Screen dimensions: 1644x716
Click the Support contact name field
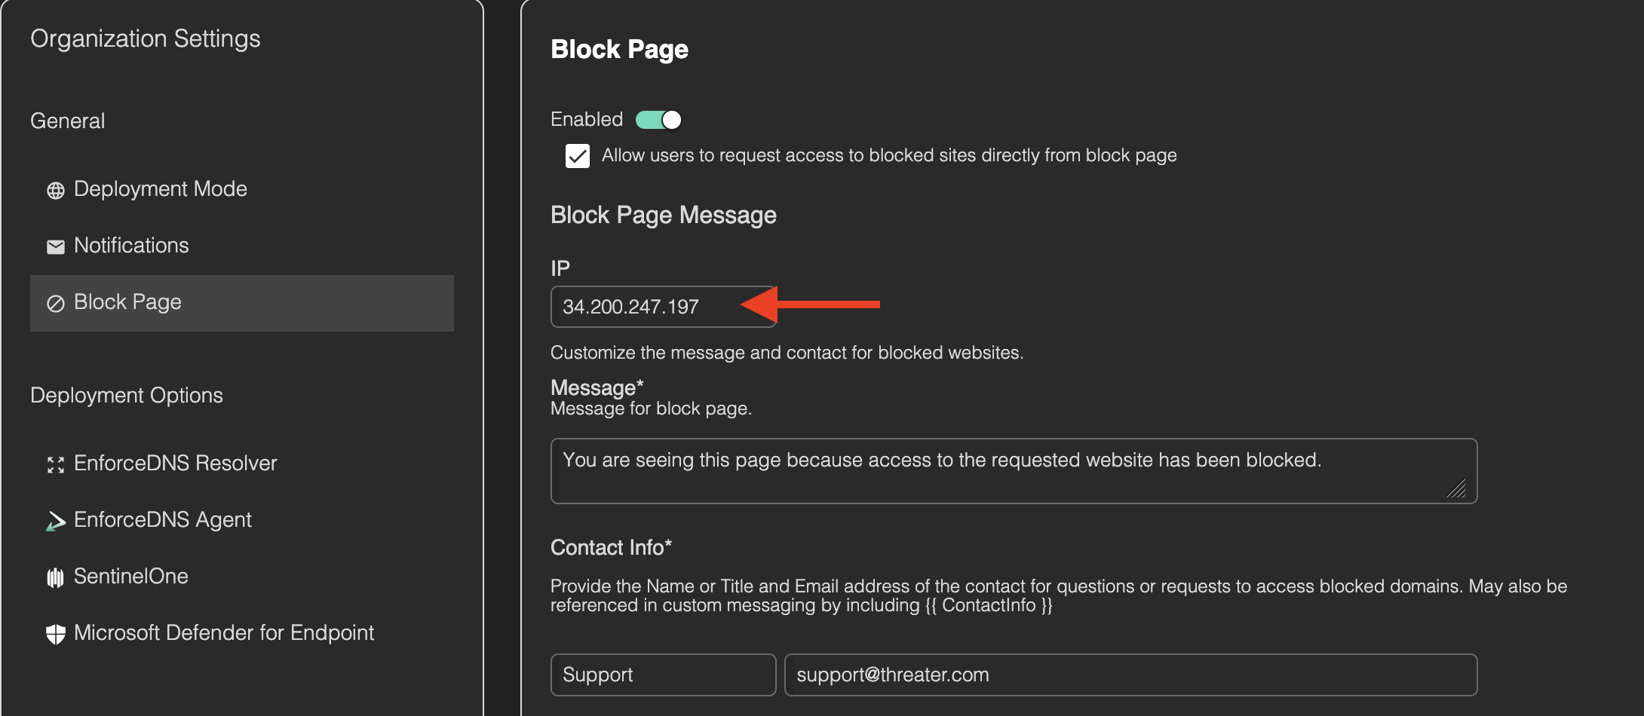coord(663,675)
